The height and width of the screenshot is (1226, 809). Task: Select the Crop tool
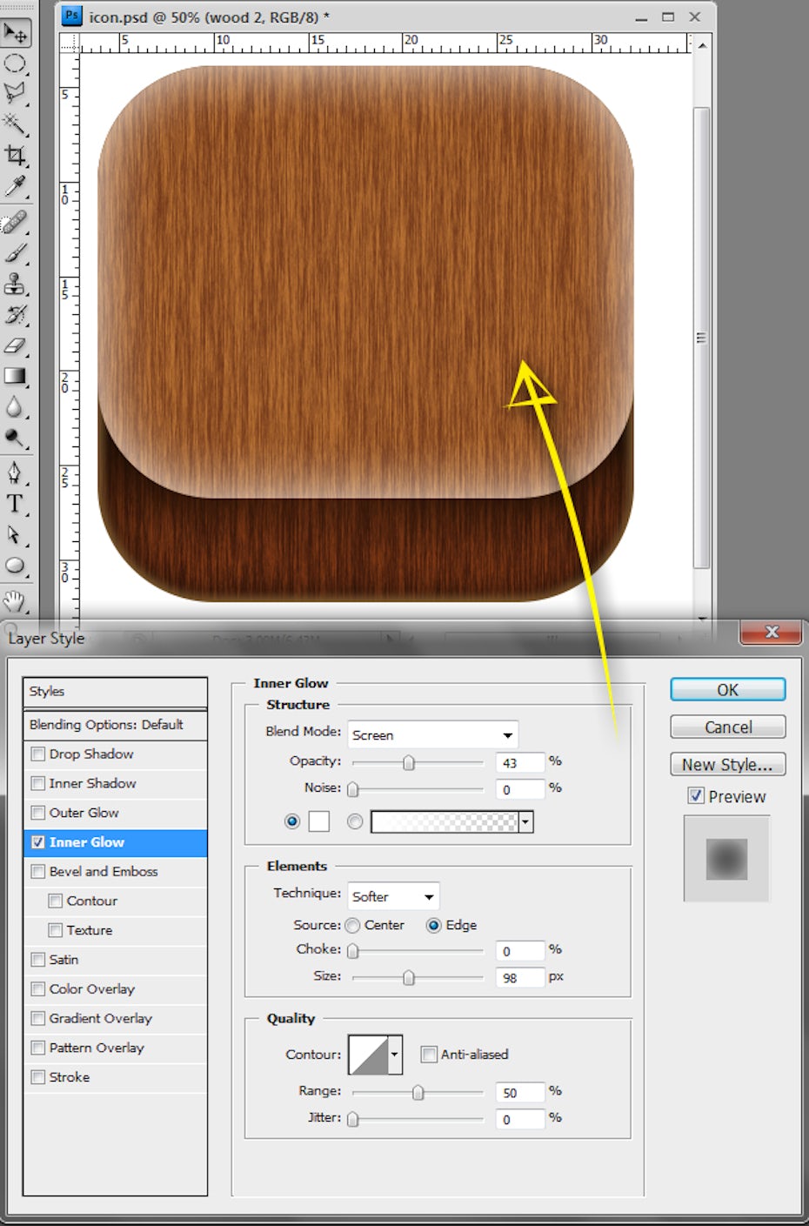coord(15,155)
